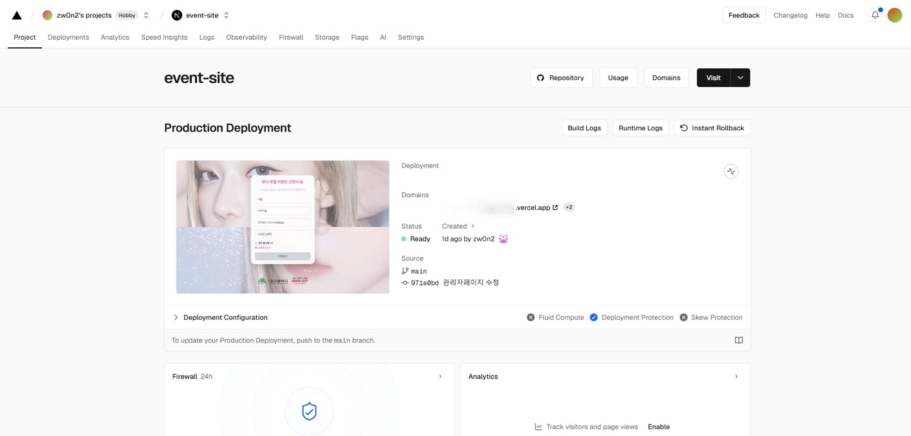The height and width of the screenshot is (436, 911).
Task: Enable Fluid Compute
Action: click(530, 317)
